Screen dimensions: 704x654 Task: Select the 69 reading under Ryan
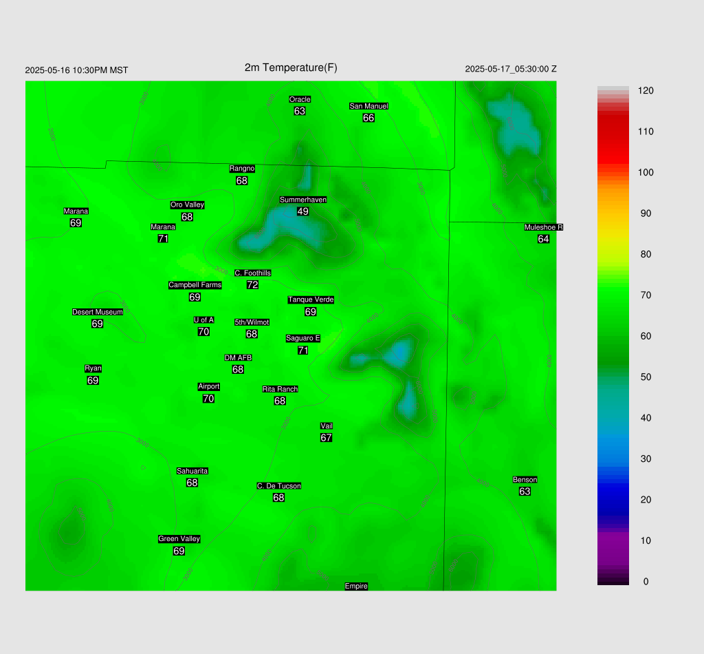click(93, 380)
